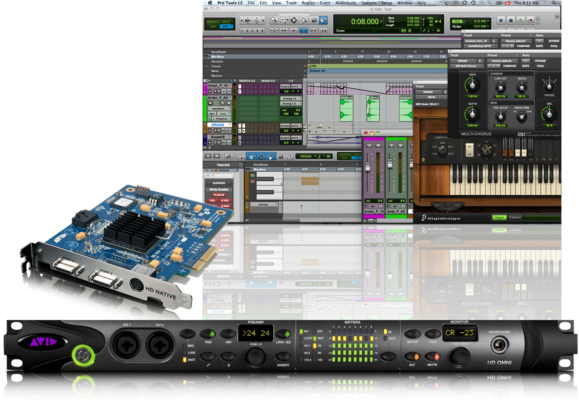
Task: Open the Region menu
Action: tap(308, 3)
